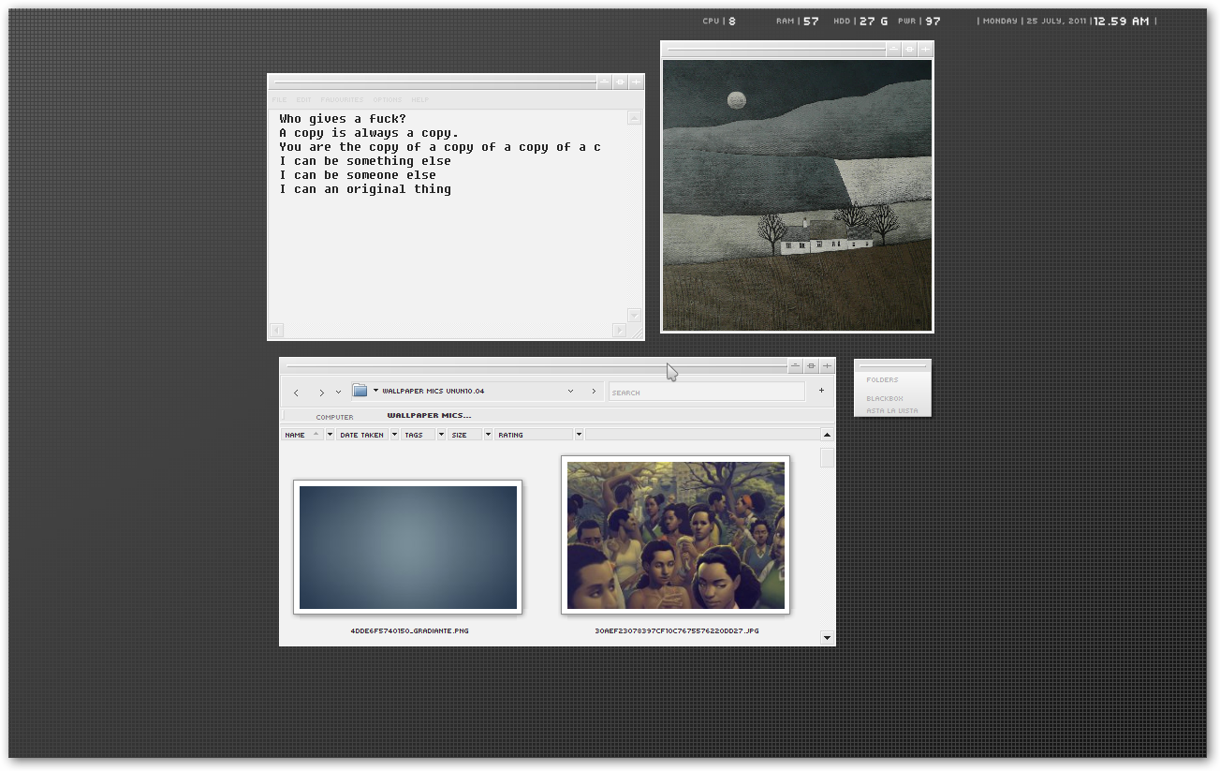Click the line "I can be something else"
This screenshot has height=771, width=1220.
[365, 161]
